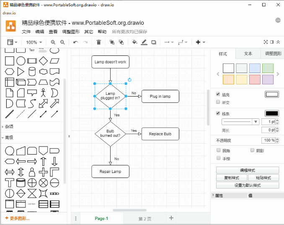Show next style swatches with right arrow
The height and width of the screenshot is (225, 284).
(278, 74)
